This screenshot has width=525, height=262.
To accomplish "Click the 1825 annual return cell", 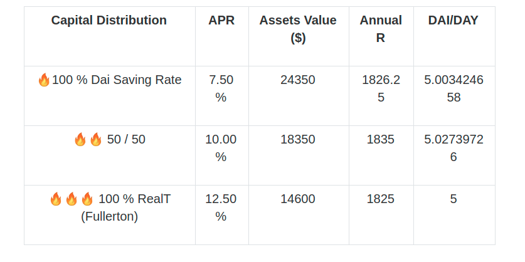I will (381, 199).
